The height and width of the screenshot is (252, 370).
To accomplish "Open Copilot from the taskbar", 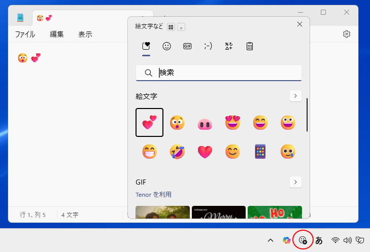I will click(287, 240).
